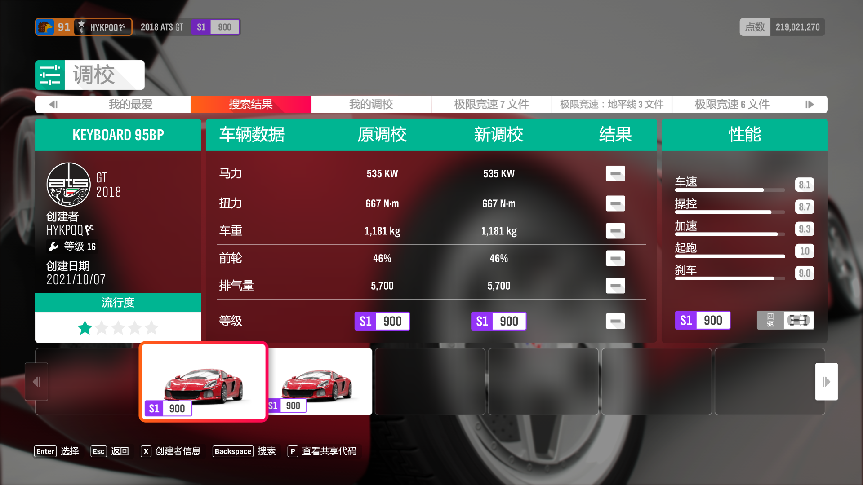This screenshot has width=863, height=485.
Task: Click the vehicle weight result dash icon
Action: click(615, 231)
